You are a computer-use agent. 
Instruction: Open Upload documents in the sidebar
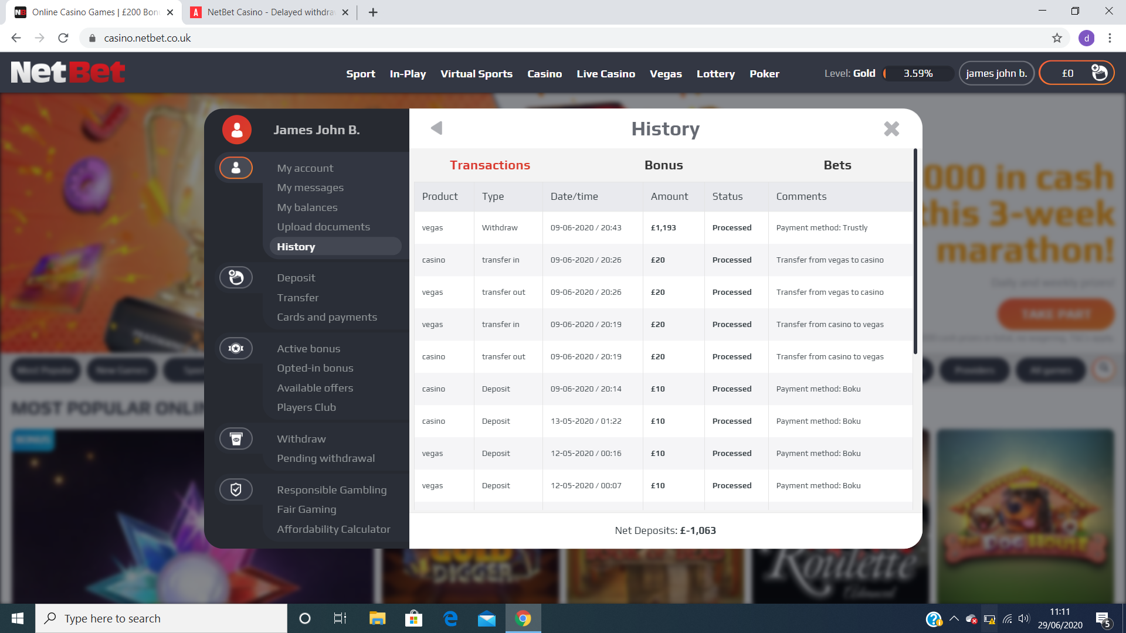click(x=323, y=227)
